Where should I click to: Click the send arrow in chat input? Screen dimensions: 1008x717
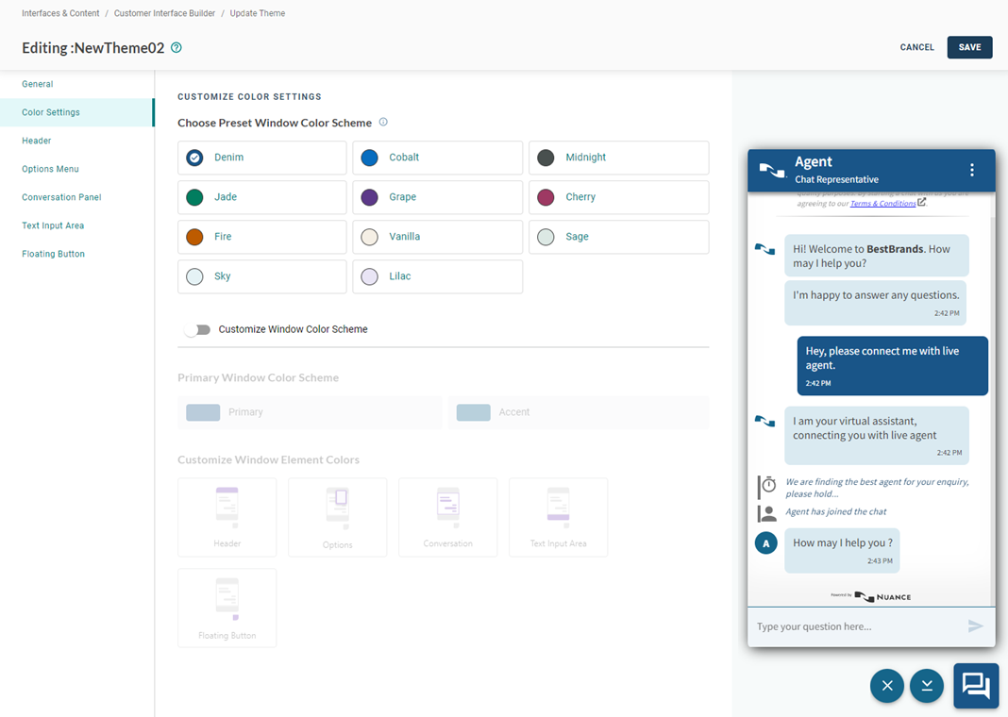[975, 626]
